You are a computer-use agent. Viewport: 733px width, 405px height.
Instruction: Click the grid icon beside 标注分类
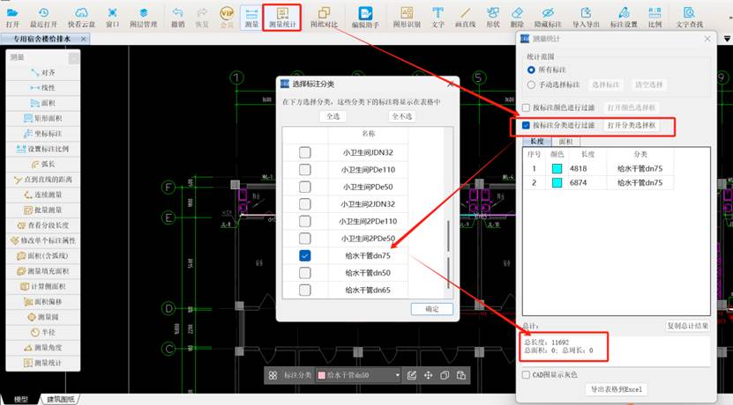pyautogui.click(x=273, y=375)
